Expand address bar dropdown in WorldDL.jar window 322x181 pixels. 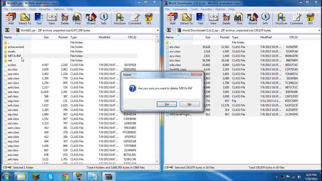[157, 30]
